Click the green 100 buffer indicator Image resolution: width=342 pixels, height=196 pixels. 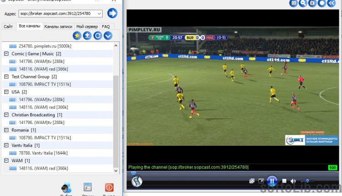[x=332, y=167]
